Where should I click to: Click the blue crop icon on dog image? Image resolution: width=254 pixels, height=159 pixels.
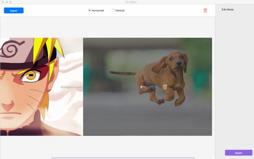pyautogui.click(x=154, y=87)
